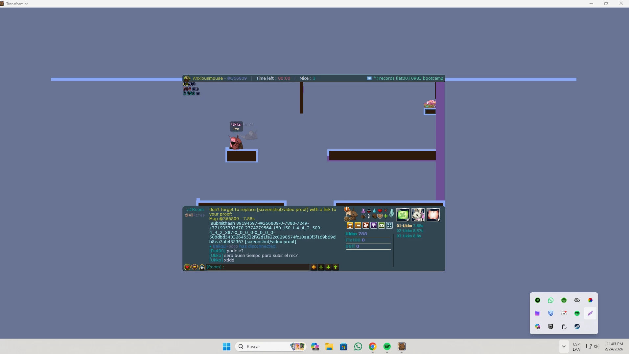Toggle fullscreen with the arrows icon
629x354 pixels.
coord(389,225)
